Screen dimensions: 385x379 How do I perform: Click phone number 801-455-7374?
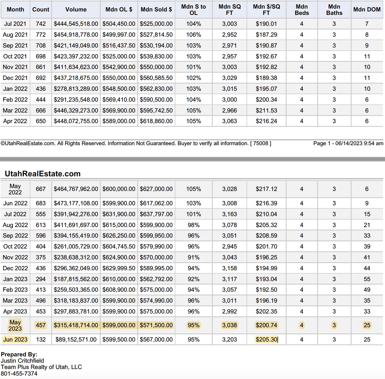(x=19, y=374)
